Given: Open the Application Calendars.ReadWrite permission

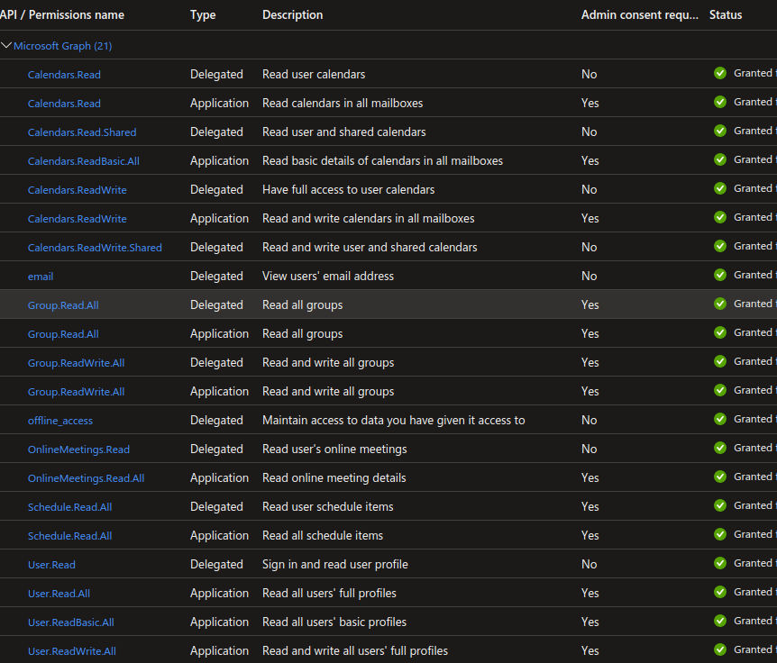Looking at the screenshot, I should pyautogui.click(x=77, y=219).
